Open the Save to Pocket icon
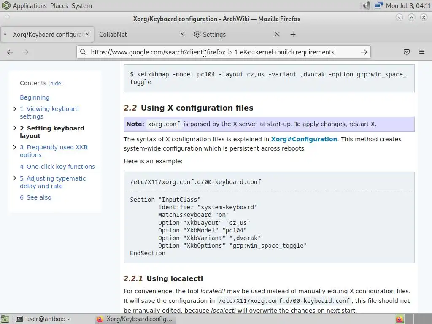This screenshot has width=432, height=324. (x=407, y=52)
